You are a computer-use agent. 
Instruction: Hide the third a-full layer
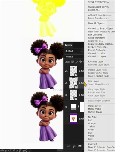[66, 95]
